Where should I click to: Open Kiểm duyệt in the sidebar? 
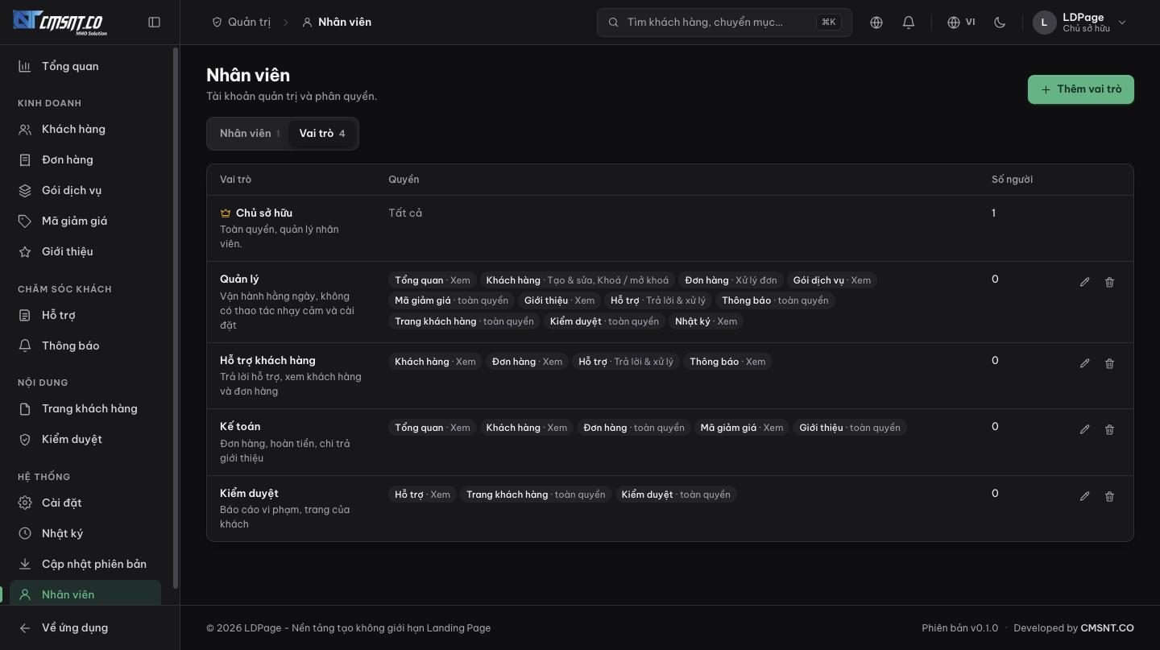(85, 439)
